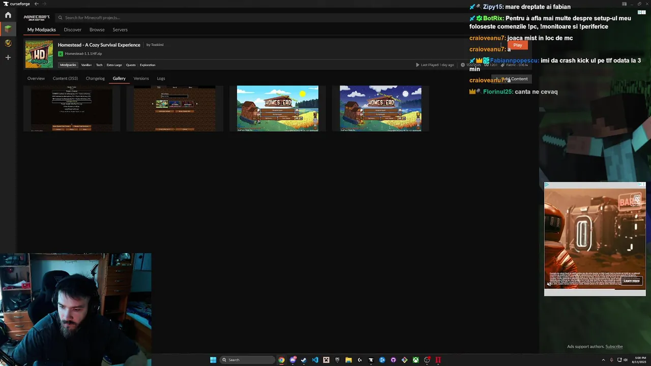Click the Tech category tag
Image resolution: width=651 pixels, height=366 pixels.
pos(99,65)
